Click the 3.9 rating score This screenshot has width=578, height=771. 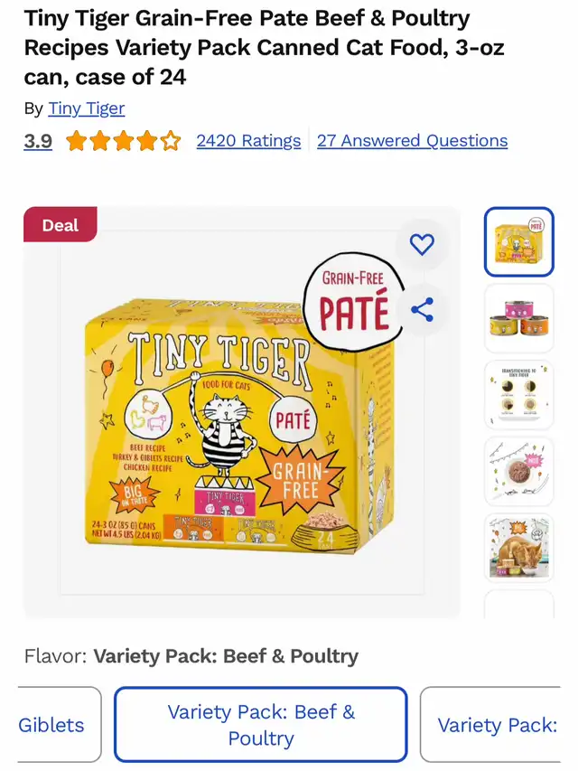pos(38,141)
